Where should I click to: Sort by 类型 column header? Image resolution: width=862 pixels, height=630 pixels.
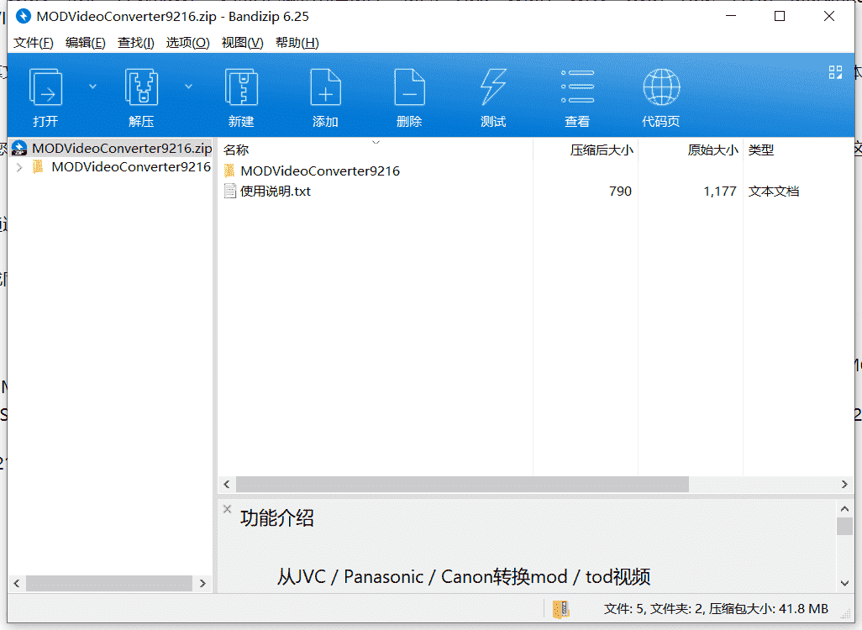[761, 150]
